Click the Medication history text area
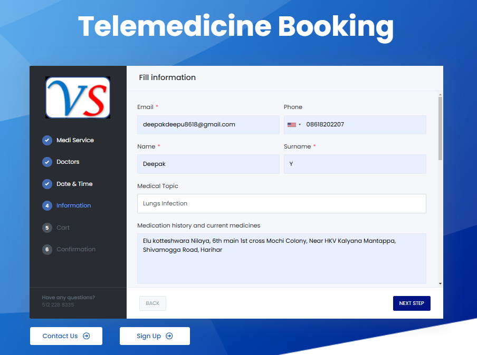The height and width of the screenshot is (355, 477). [282, 259]
